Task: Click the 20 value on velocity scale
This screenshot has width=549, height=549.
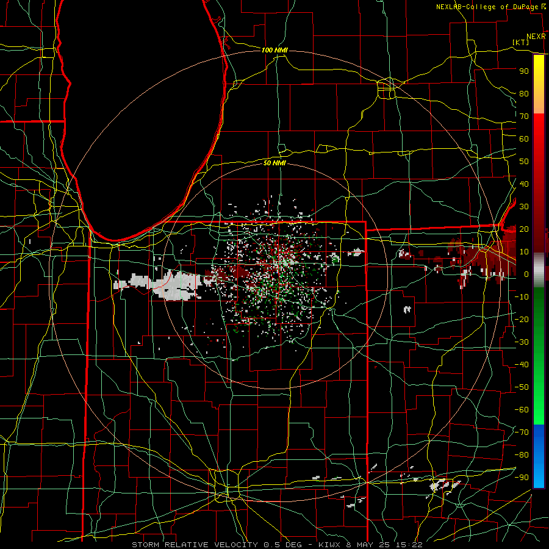Action: tap(524, 229)
